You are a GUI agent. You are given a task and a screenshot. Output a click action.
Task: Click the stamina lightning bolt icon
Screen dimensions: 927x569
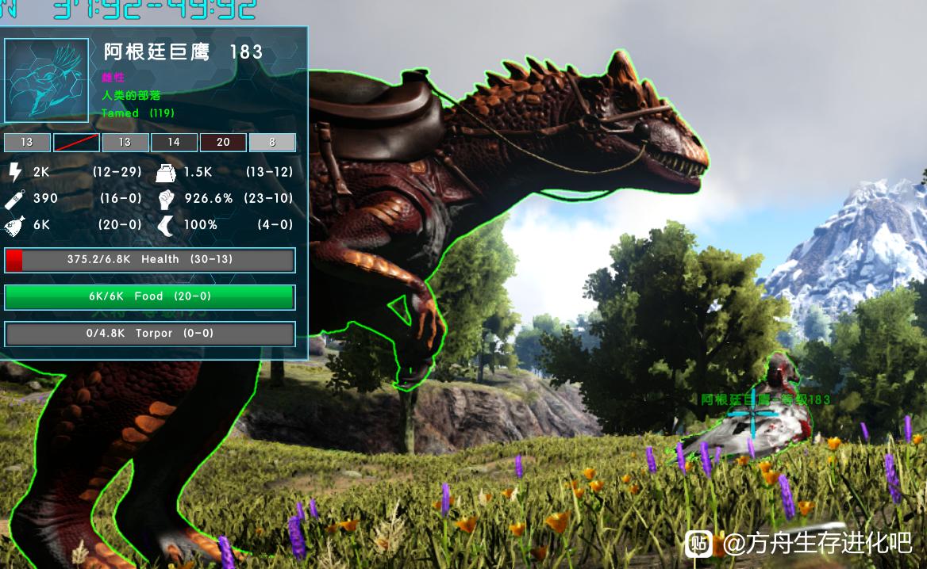click(x=15, y=172)
